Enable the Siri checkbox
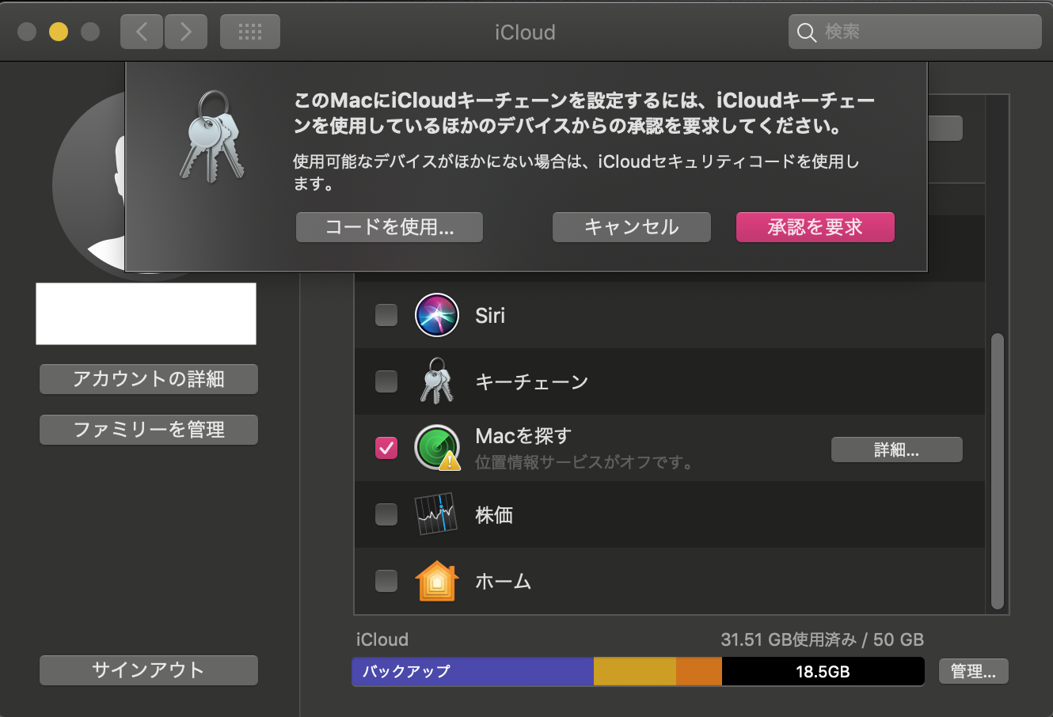 pos(386,315)
